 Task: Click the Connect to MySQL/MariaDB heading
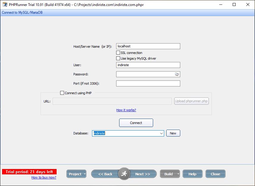pos(22,13)
